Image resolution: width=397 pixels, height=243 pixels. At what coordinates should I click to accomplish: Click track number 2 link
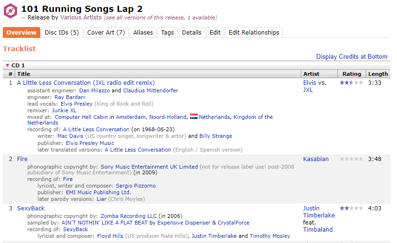point(10,159)
